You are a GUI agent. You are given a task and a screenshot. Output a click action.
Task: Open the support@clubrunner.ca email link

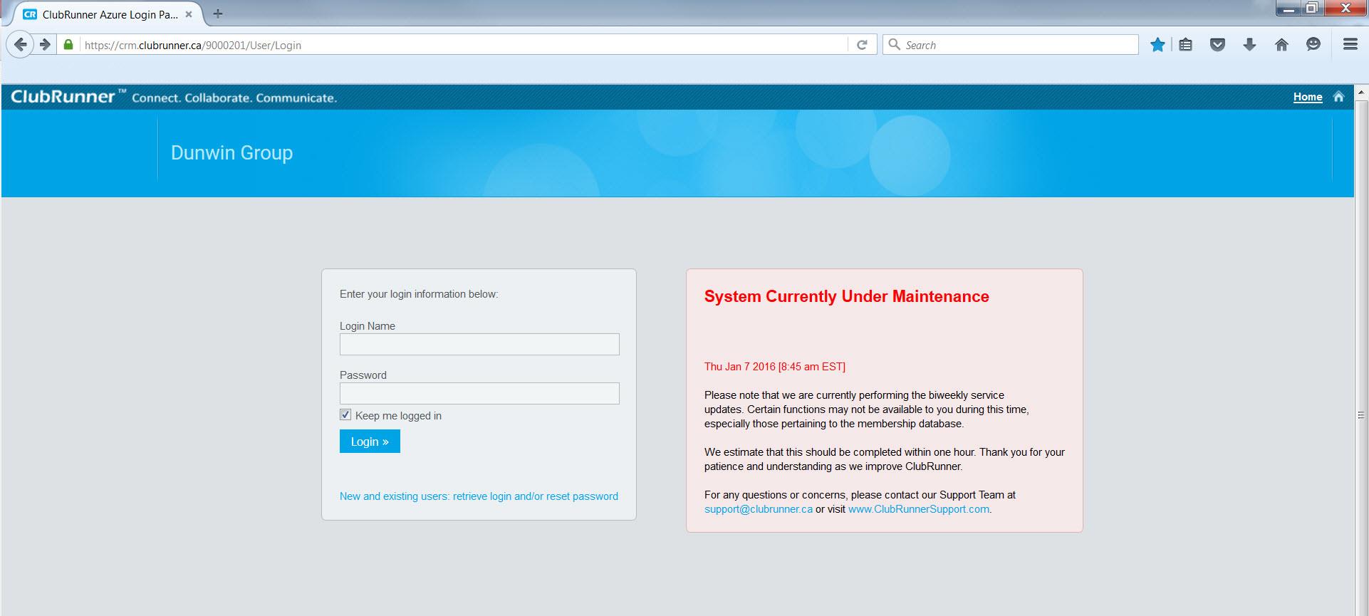[x=758, y=509]
